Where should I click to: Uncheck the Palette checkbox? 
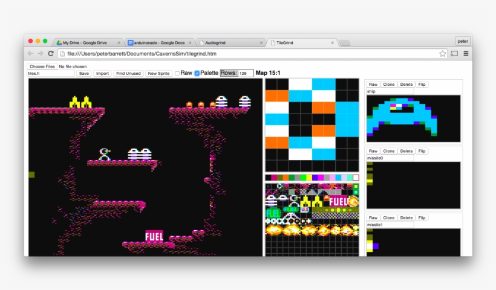click(197, 73)
